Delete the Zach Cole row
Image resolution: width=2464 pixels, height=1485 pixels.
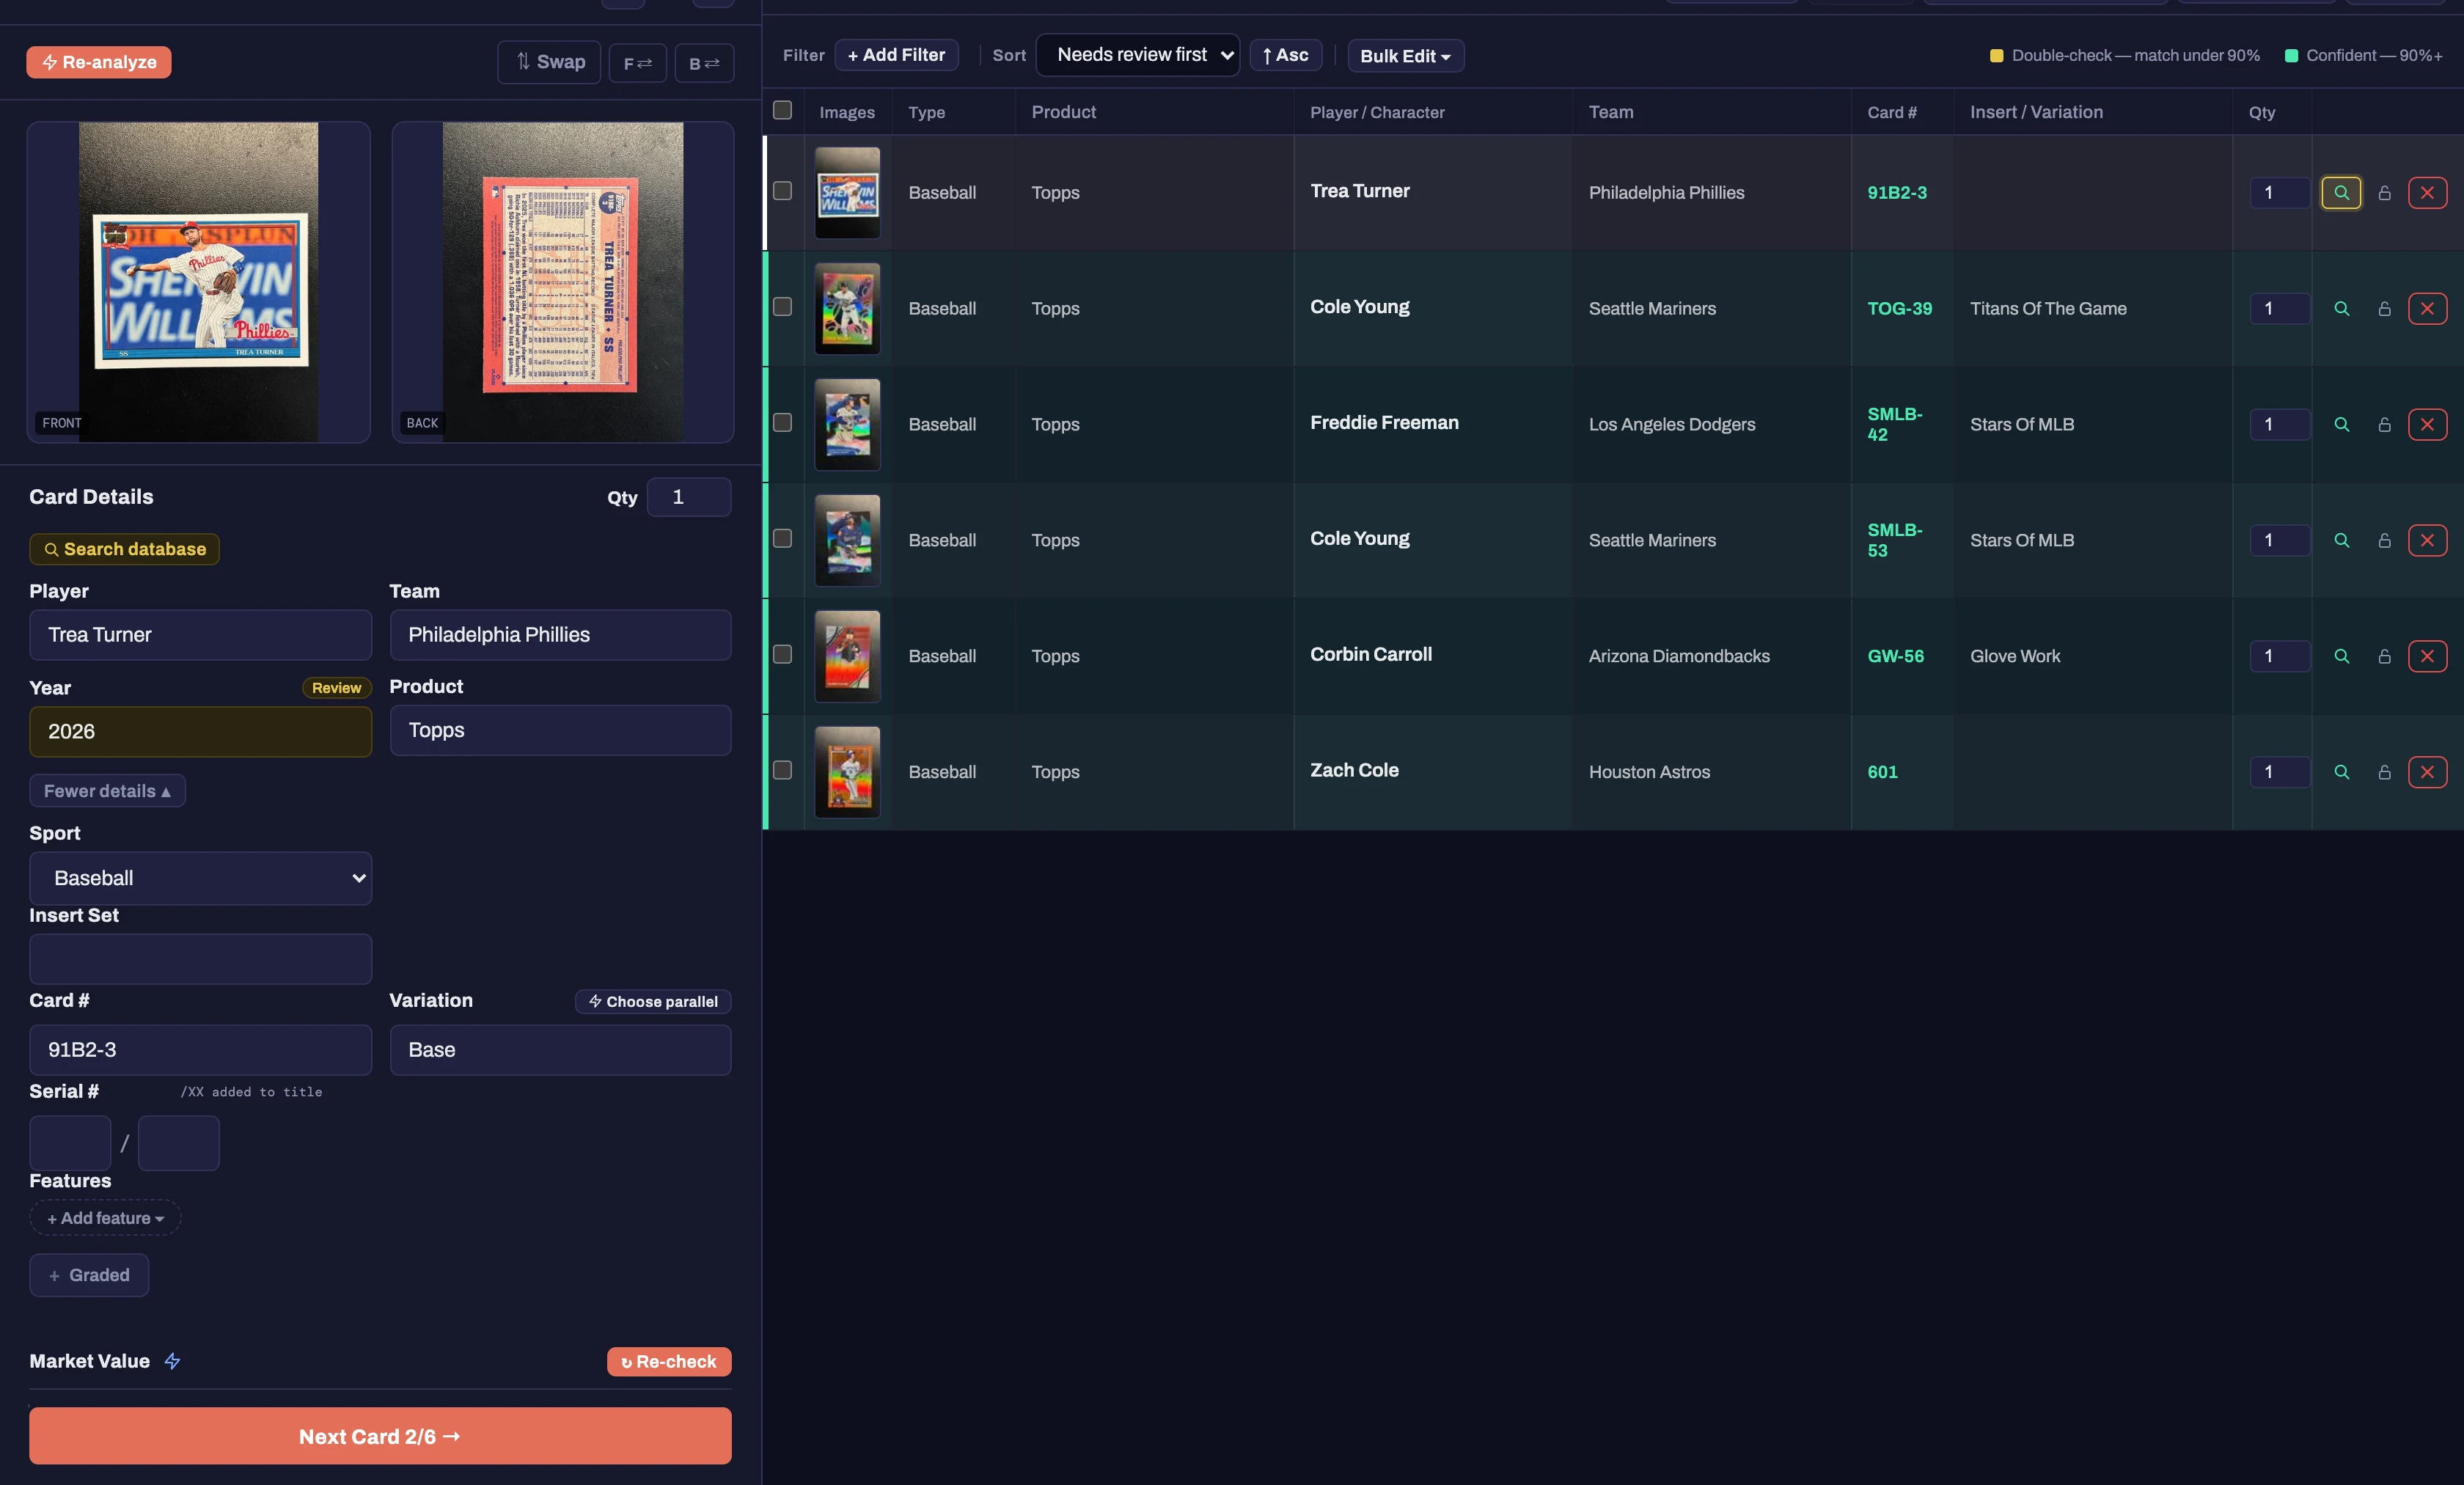(x=2427, y=772)
